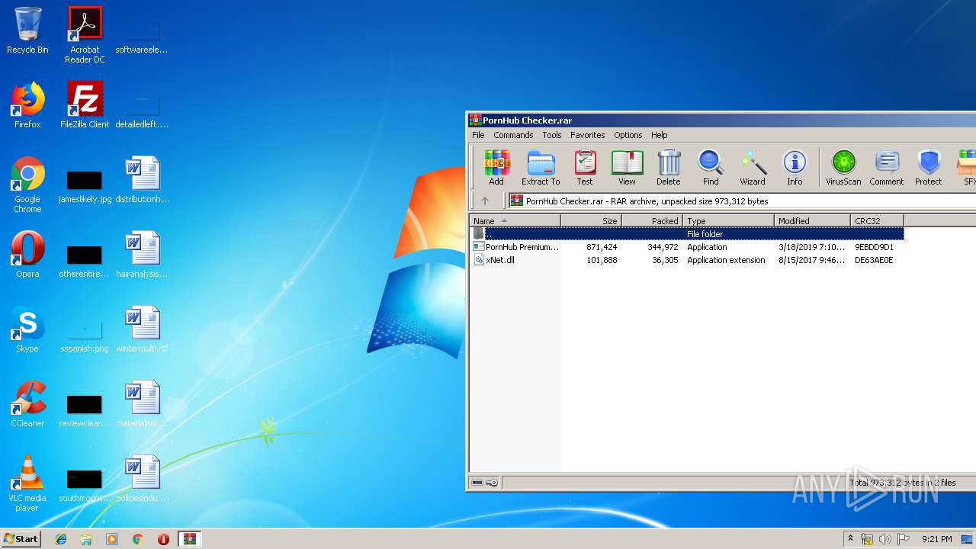This screenshot has width=976, height=549.
Task: Select wintermulti.rtf desktop file
Action: point(142,329)
